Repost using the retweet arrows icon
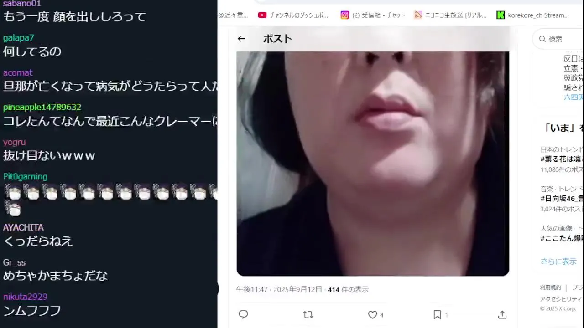The width and height of the screenshot is (584, 328). point(308,314)
